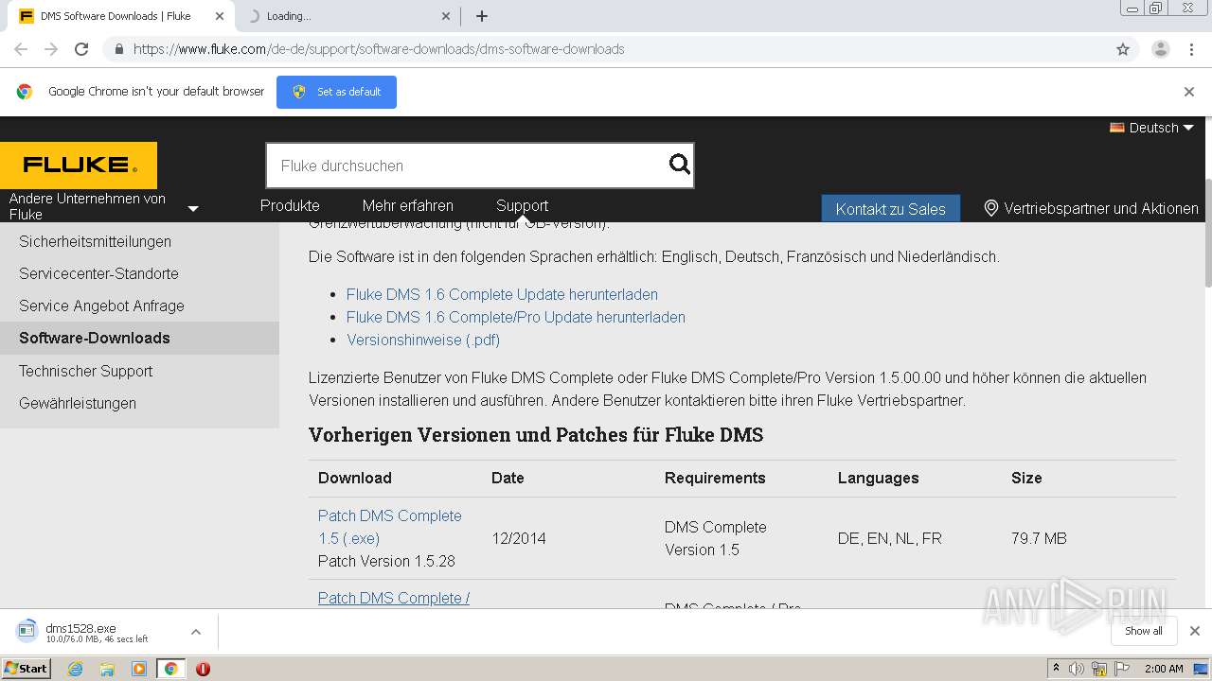Click the page vertical scrollbar
The image size is (1212, 681).
point(1207,232)
